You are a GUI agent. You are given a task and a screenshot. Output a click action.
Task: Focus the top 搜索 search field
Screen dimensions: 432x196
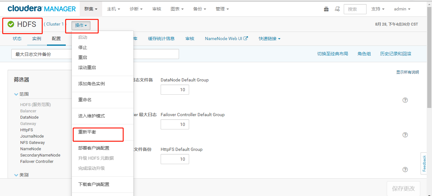[x=355, y=9]
